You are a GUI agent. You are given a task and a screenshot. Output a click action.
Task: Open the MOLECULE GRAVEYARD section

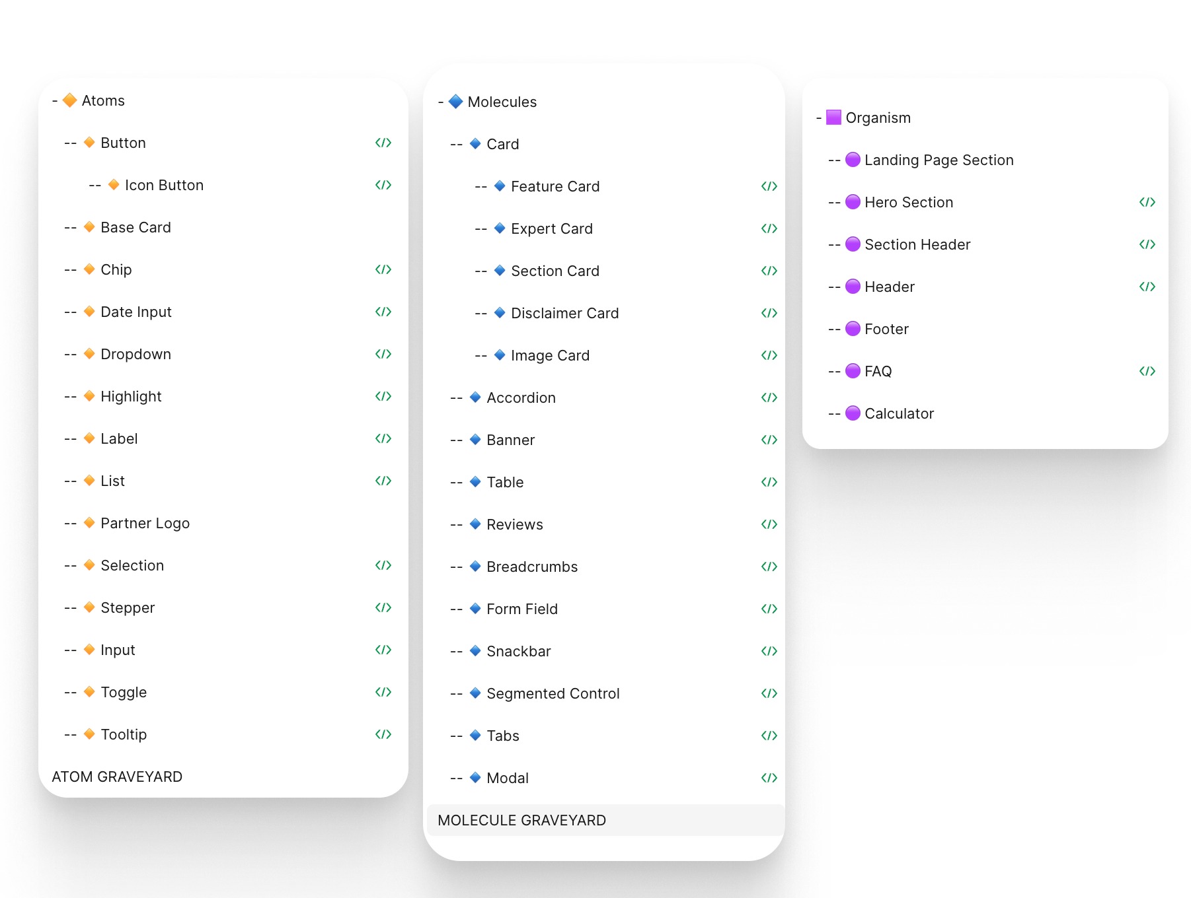point(522,820)
